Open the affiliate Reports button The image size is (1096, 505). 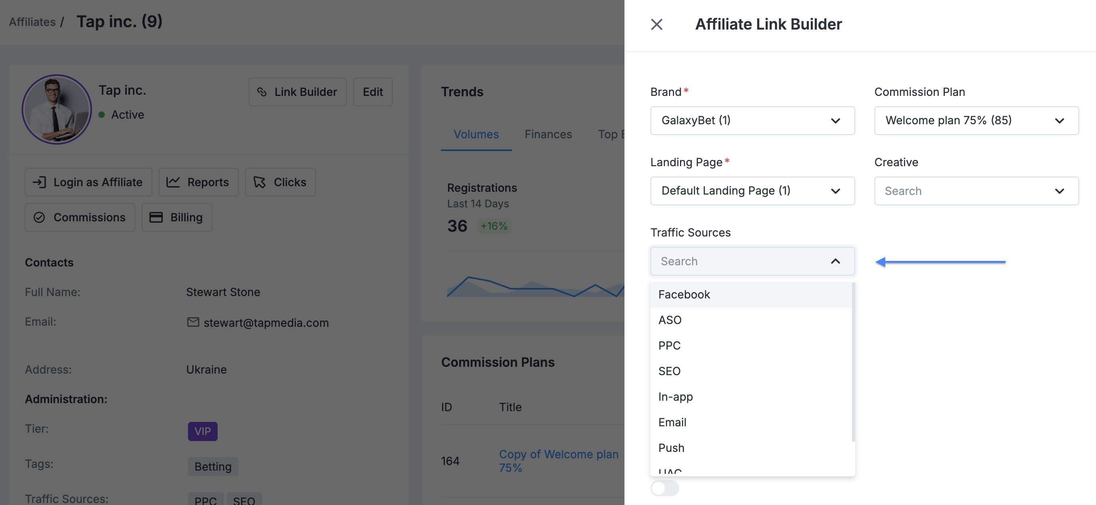pyautogui.click(x=199, y=182)
